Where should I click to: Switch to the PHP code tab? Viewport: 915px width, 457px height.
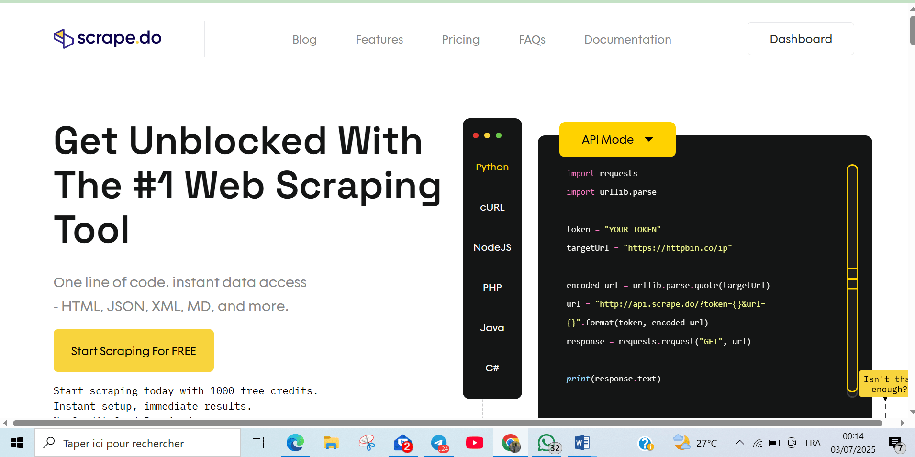[492, 288]
